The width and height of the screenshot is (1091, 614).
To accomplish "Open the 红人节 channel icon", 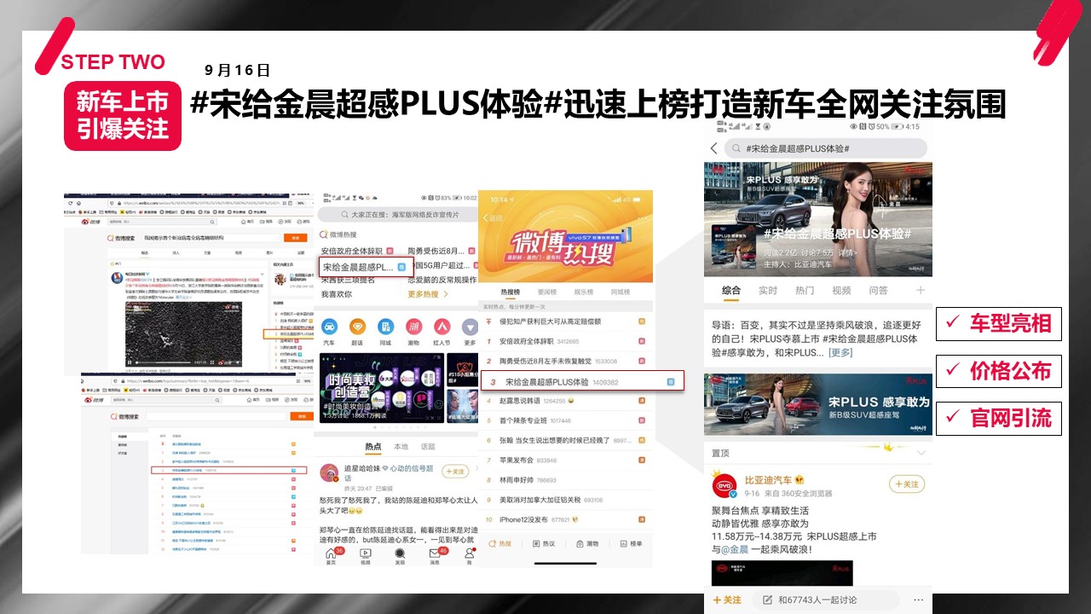I will pyautogui.click(x=442, y=327).
